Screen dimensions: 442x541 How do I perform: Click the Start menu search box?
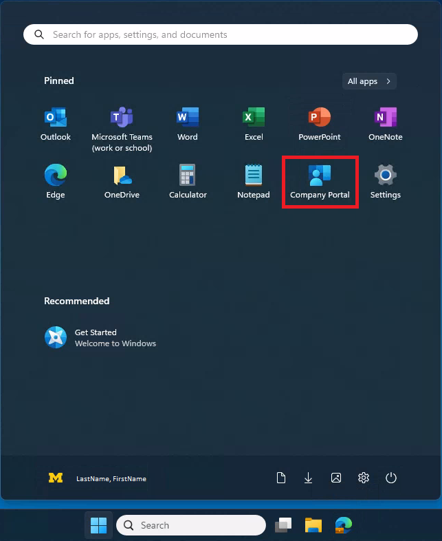(x=220, y=34)
